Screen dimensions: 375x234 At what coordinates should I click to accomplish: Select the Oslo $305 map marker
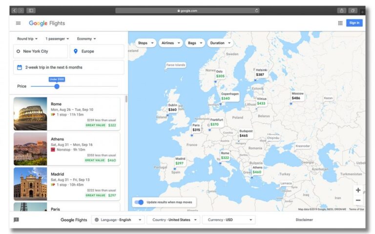(220, 74)
